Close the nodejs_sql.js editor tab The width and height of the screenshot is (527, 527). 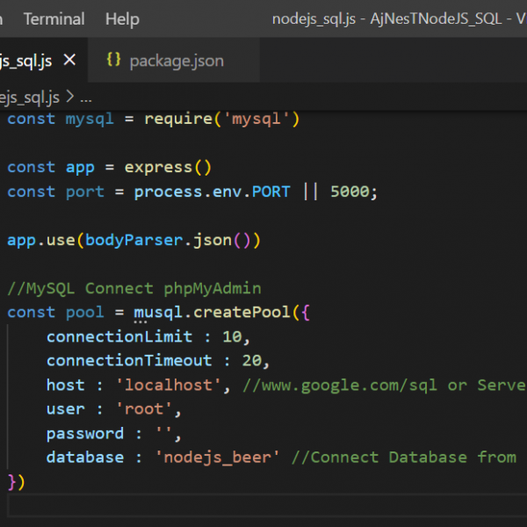[x=70, y=61]
